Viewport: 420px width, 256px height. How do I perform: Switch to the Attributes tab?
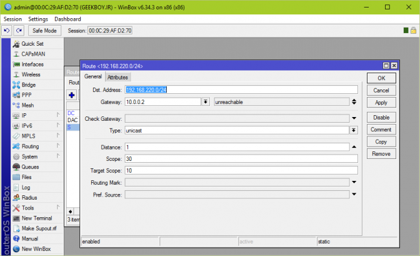click(117, 77)
